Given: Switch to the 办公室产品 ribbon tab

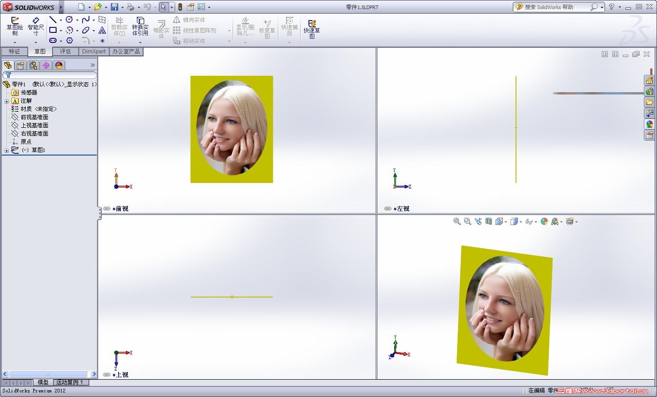Looking at the screenshot, I should click(126, 52).
